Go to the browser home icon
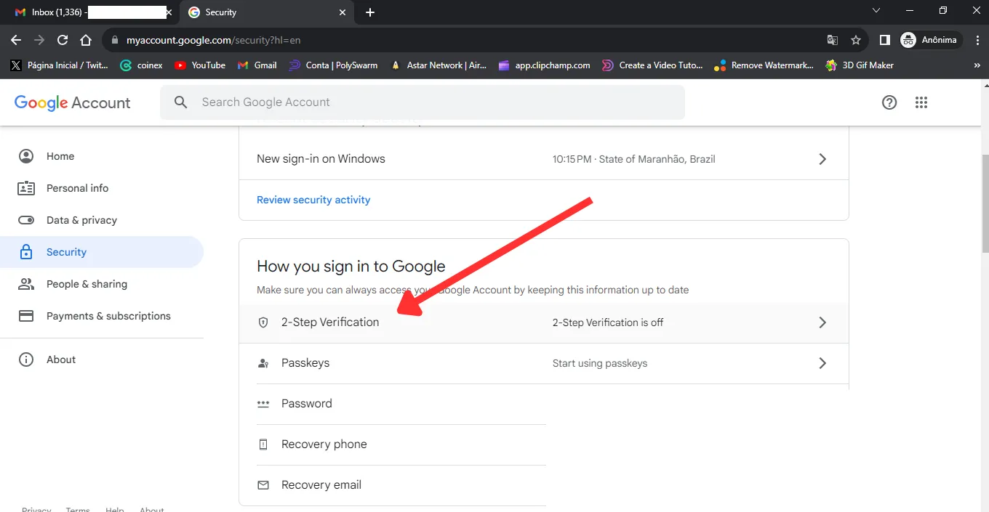989x512 pixels. [86, 40]
